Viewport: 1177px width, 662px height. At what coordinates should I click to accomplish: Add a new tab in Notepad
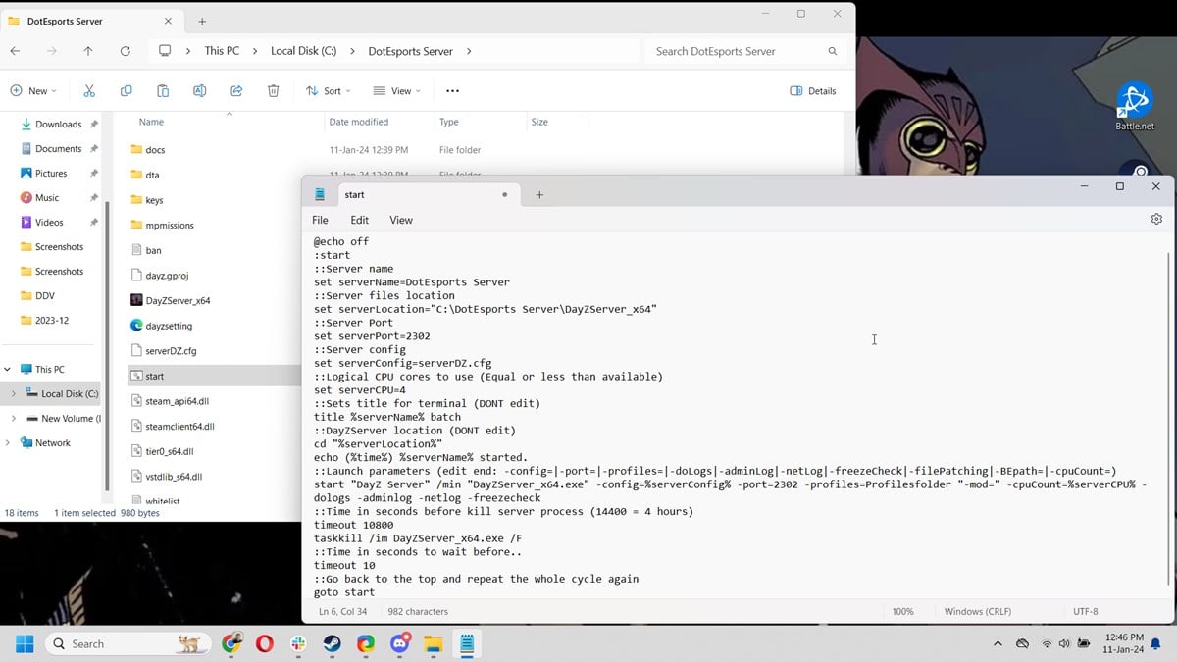pyautogui.click(x=538, y=195)
